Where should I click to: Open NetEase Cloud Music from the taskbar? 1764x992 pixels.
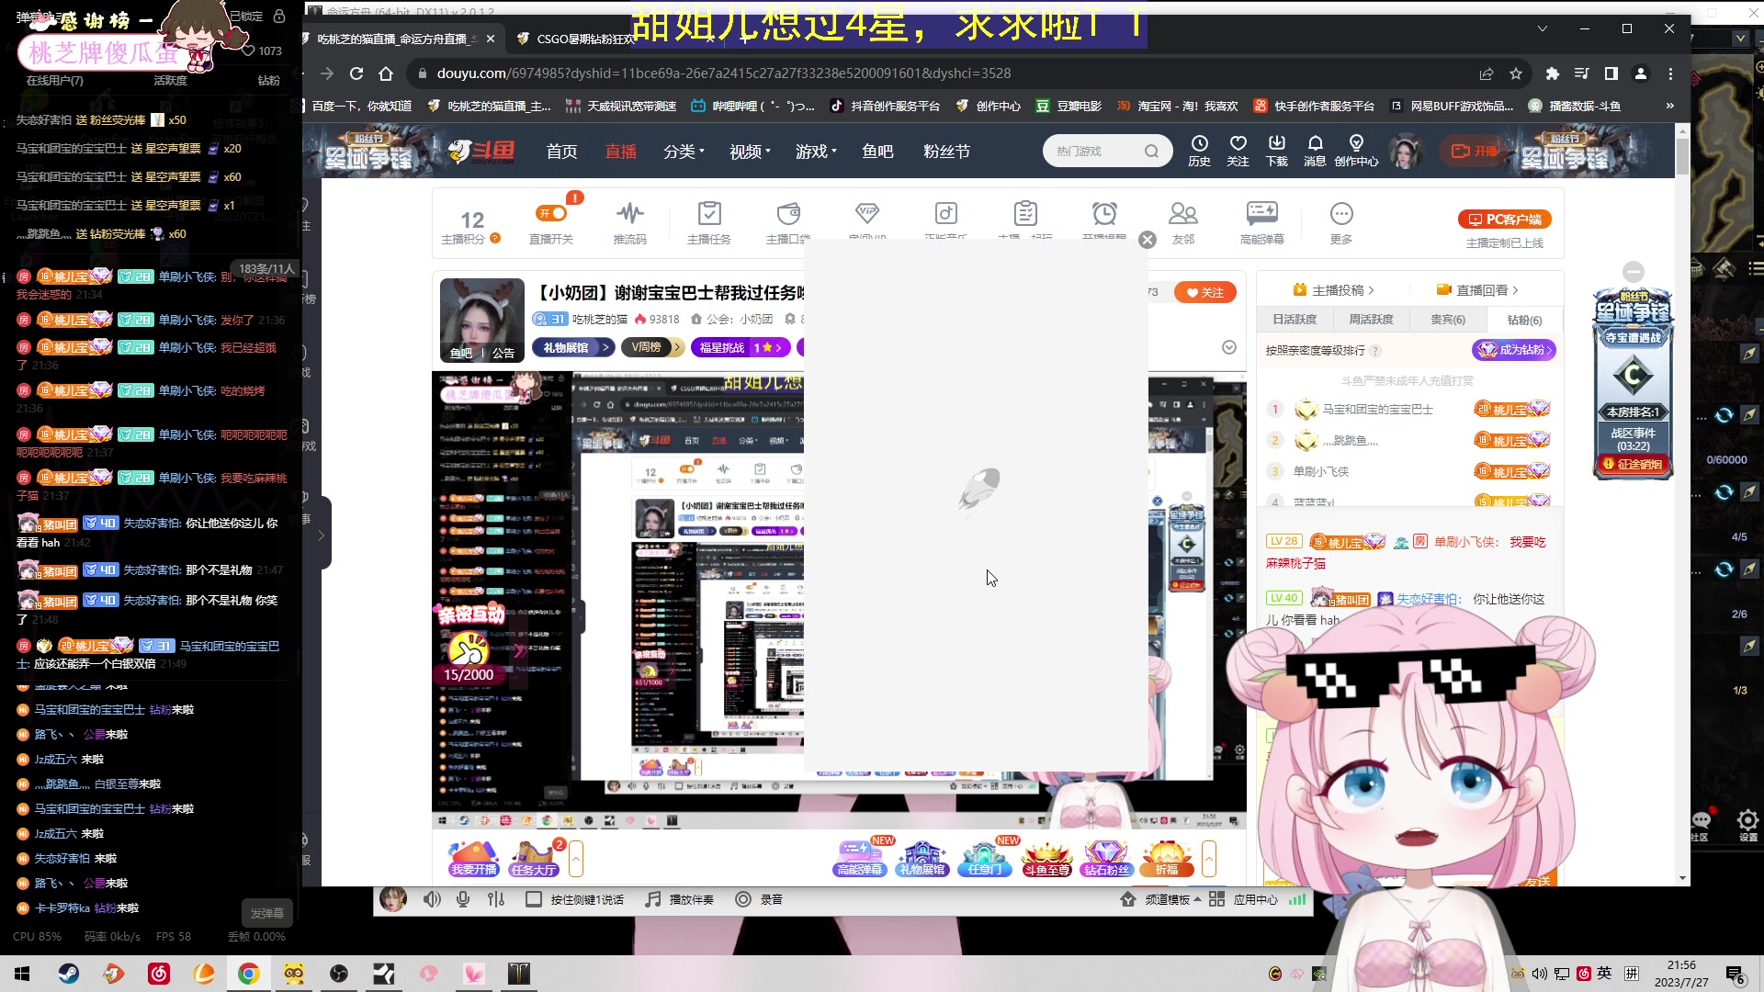point(159,974)
